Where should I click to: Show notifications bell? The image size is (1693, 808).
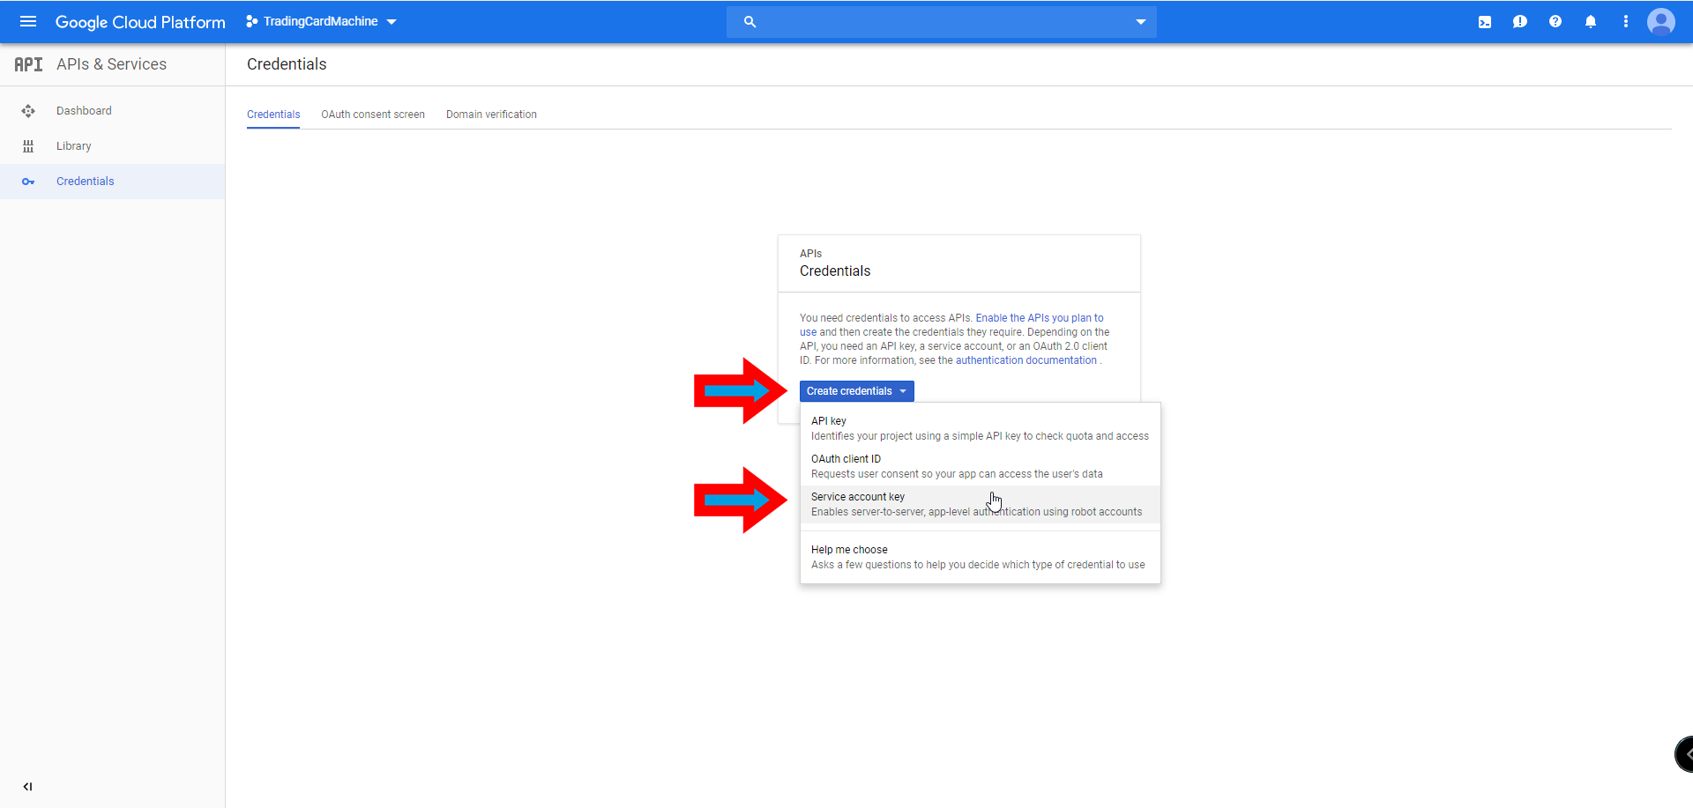tap(1591, 22)
